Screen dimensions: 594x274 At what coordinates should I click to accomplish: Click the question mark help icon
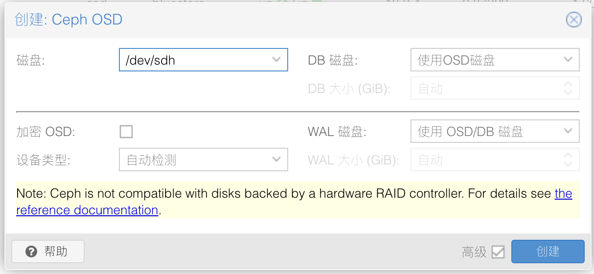tap(31, 252)
